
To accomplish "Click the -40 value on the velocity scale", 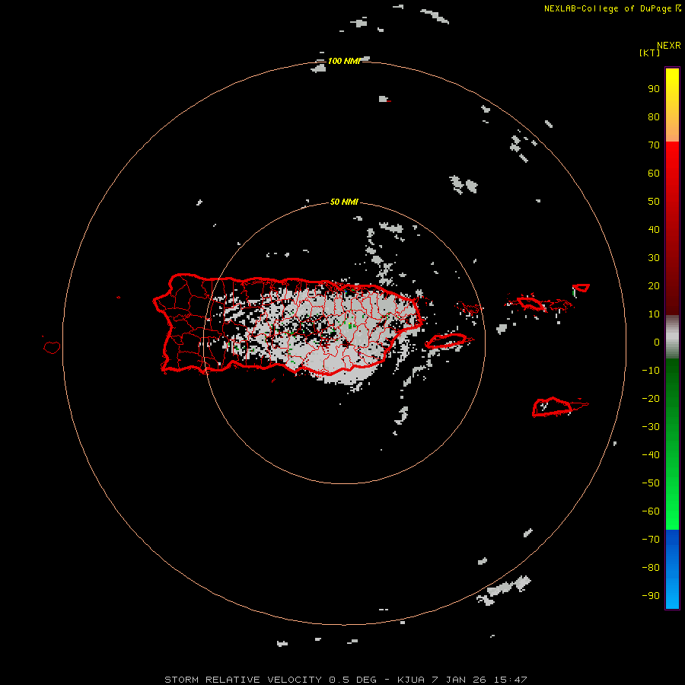I will 651,455.
